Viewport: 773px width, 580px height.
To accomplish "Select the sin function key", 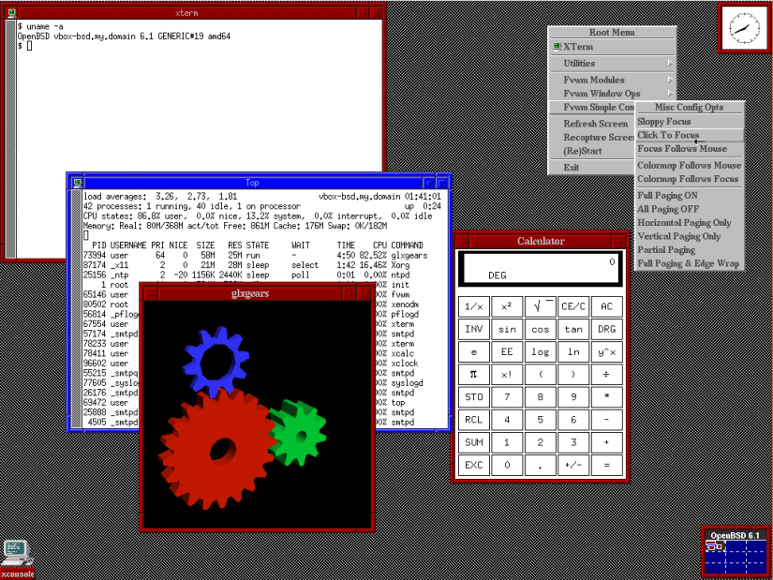I will pyautogui.click(x=506, y=329).
